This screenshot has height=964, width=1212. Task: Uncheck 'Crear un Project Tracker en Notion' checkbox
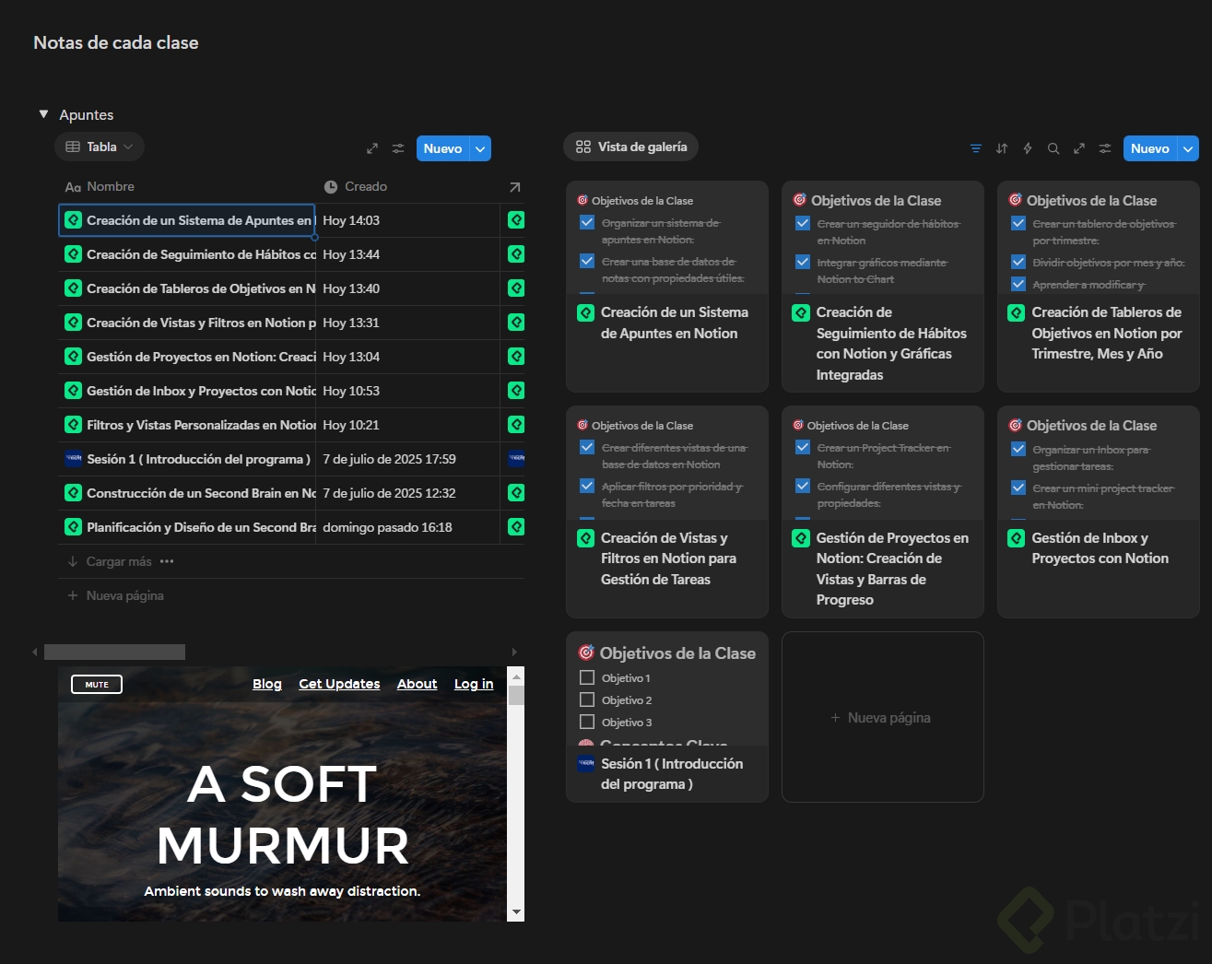pos(803,447)
